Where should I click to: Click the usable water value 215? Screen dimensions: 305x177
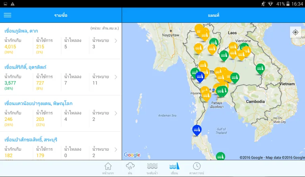pyautogui.click(x=40, y=47)
